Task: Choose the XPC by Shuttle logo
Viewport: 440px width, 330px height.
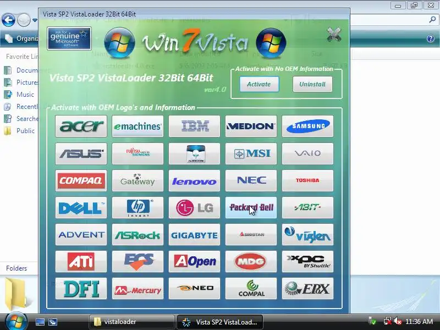Action: (307, 262)
